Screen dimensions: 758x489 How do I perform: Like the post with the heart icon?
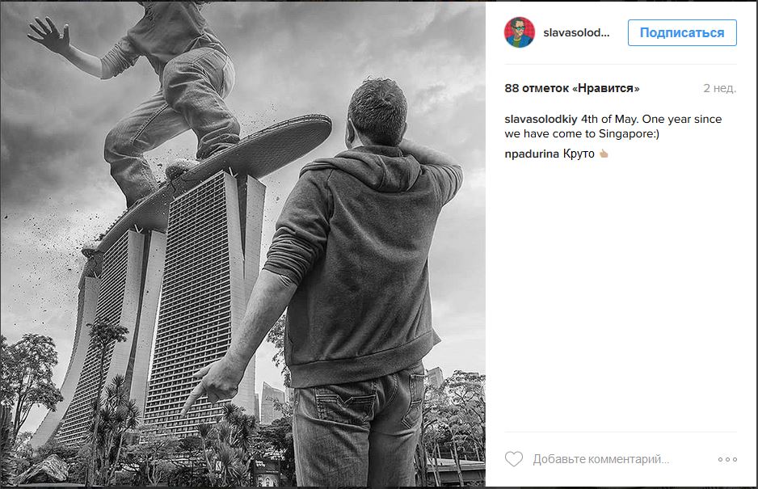pyautogui.click(x=514, y=458)
